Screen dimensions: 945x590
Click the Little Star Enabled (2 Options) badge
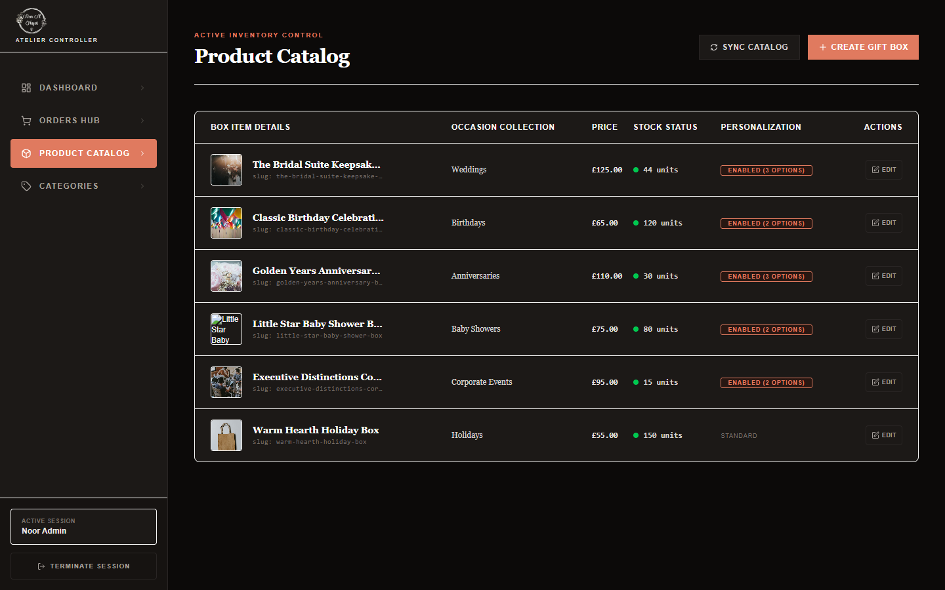[x=766, y=330]
